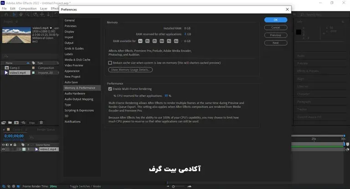350x189 pixels.
Task: Click the zoom-in mountains icon below timeline
Action: click(189, 186)
